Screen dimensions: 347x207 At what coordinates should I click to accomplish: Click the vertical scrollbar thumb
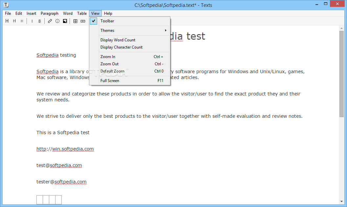pos(341,74)
